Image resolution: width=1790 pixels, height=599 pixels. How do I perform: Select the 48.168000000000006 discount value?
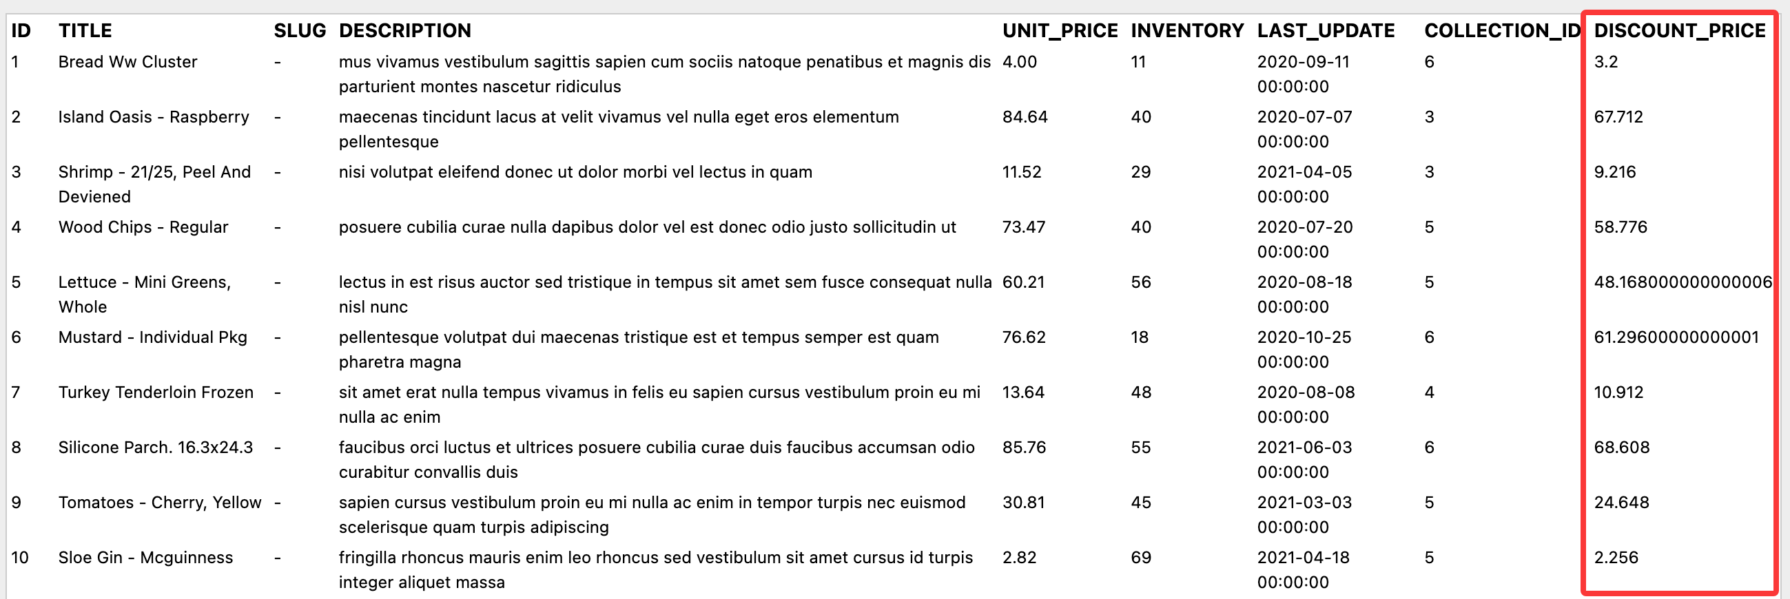click(x=1683, y=282)
